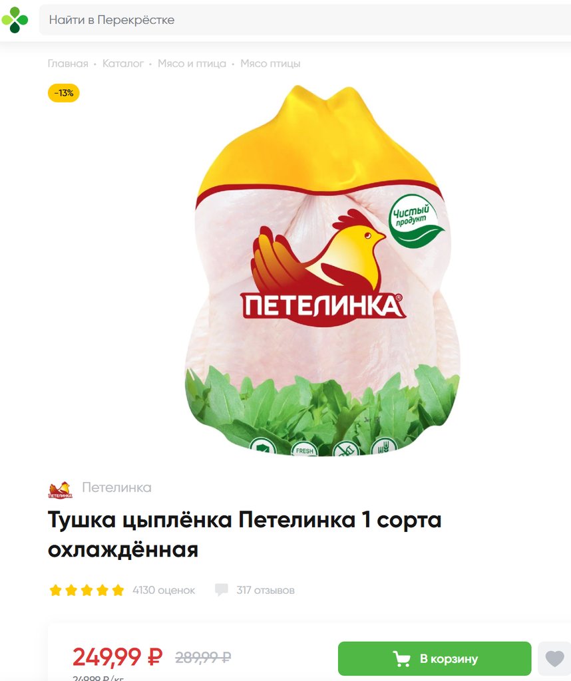Open the 'Главная' breadcrumb link
571x681 pixels.
click(x=68, y=63)
